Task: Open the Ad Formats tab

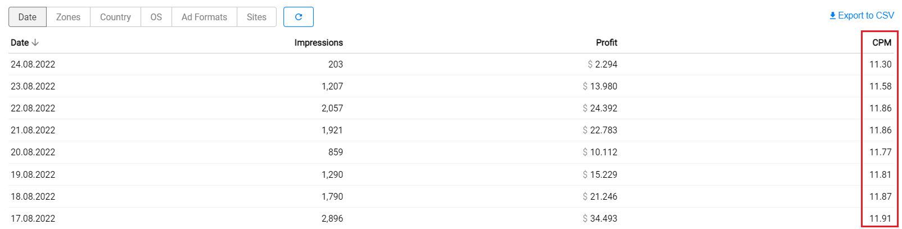Action: [x=204, y=17]
